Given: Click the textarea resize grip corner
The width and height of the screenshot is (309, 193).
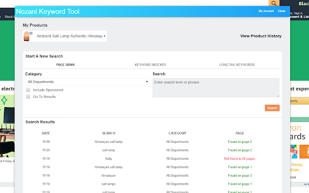Looking at the screenshot, I should click(x=278, y=96).
